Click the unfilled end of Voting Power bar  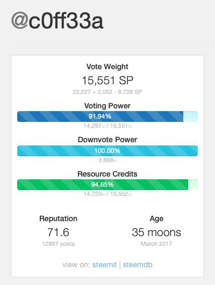[190, 116]
